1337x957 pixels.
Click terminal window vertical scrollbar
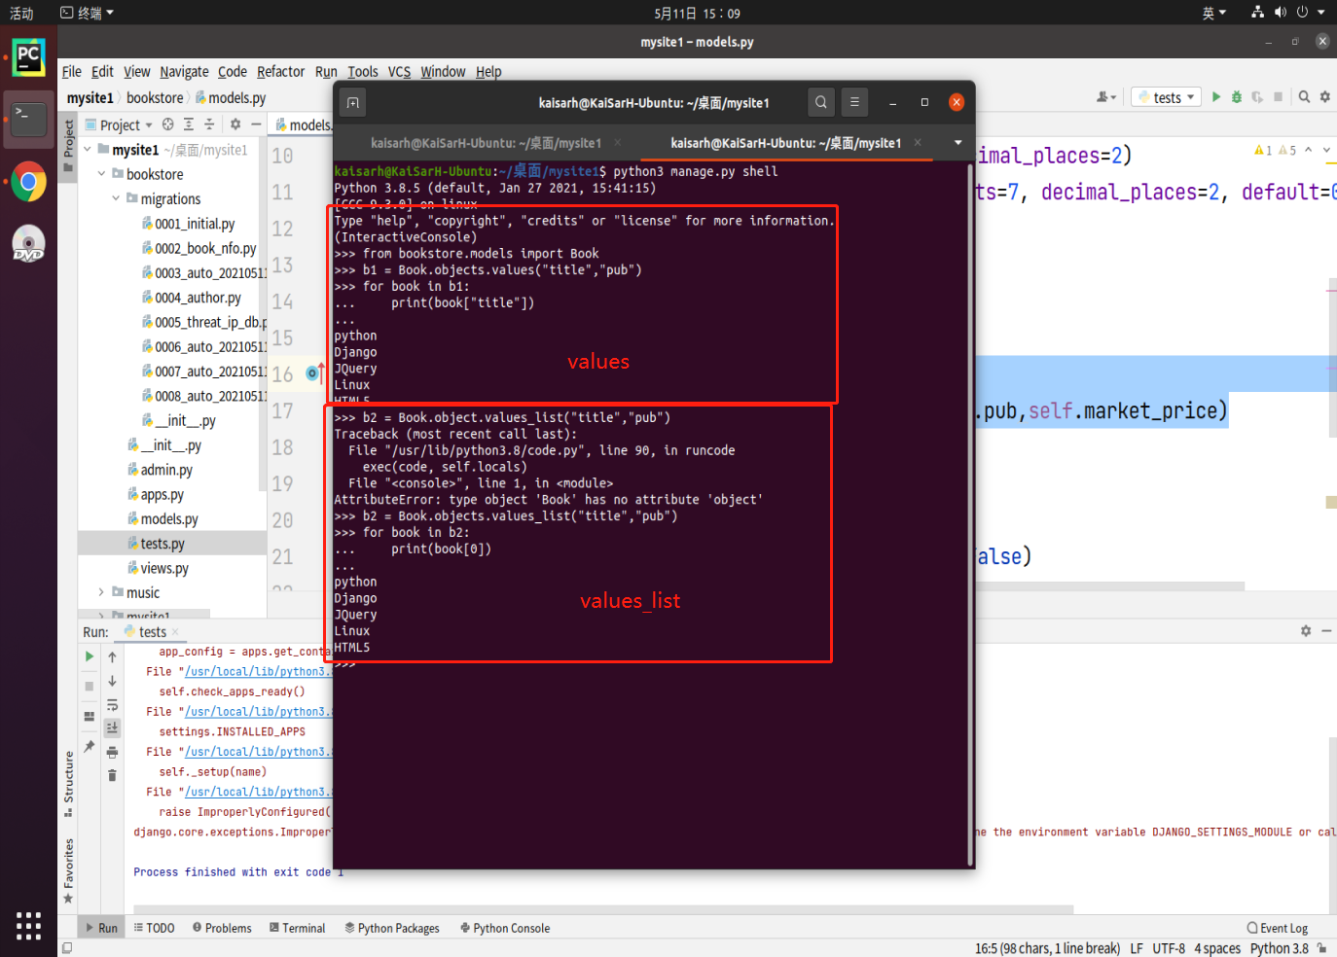tap(970, 514)
